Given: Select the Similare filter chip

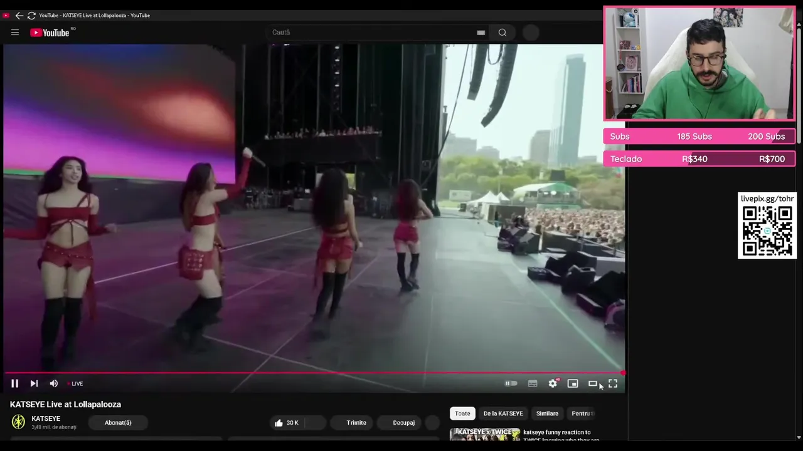Looking at the screenshot, I should tap(547, 413).
